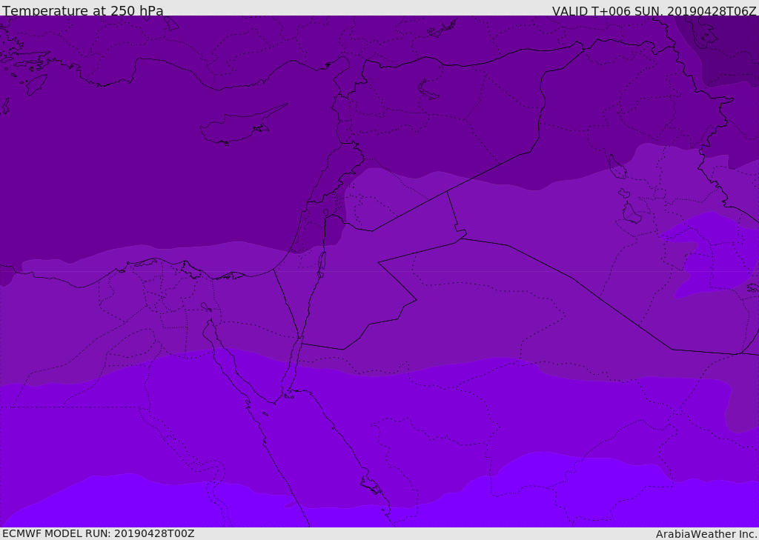Viewport: 759px width, 540px height.
Task: Click the 'ECMWF MODEL RUN: 20190428T00Z' footer text
Action: [x=99, y=533]
